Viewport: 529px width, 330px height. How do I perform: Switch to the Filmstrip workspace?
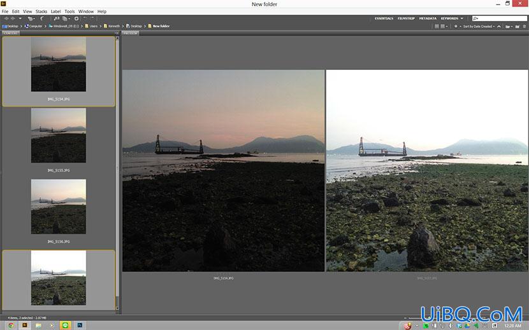[406, 18]
